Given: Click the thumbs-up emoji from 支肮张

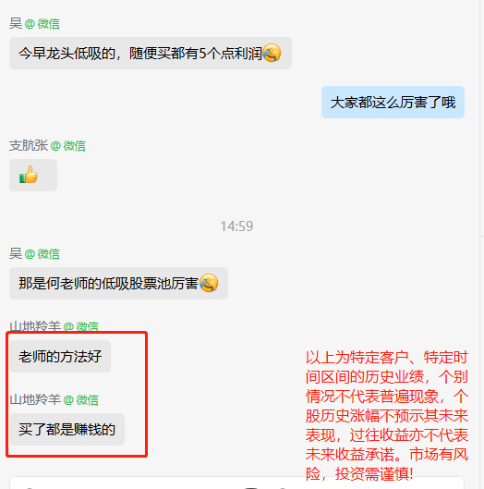Looking at the screenshot, I should [x=29, y=175].
